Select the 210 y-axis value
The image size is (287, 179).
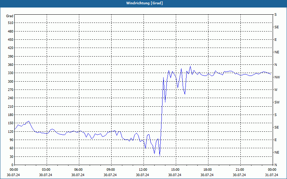[x=11, y=106]
